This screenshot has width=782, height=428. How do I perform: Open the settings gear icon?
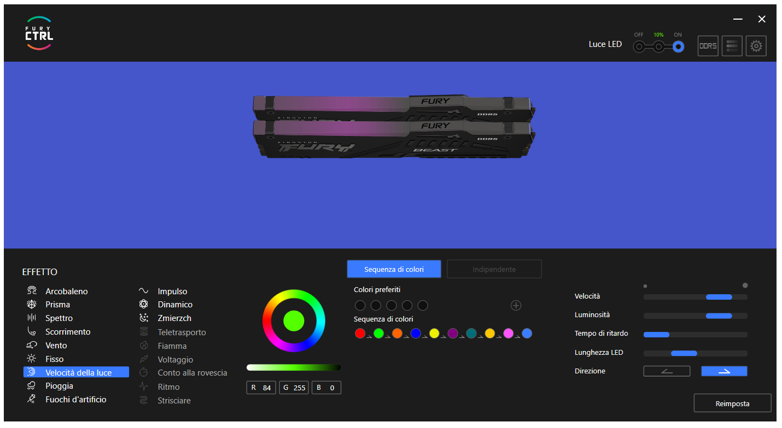coord(756,46)
